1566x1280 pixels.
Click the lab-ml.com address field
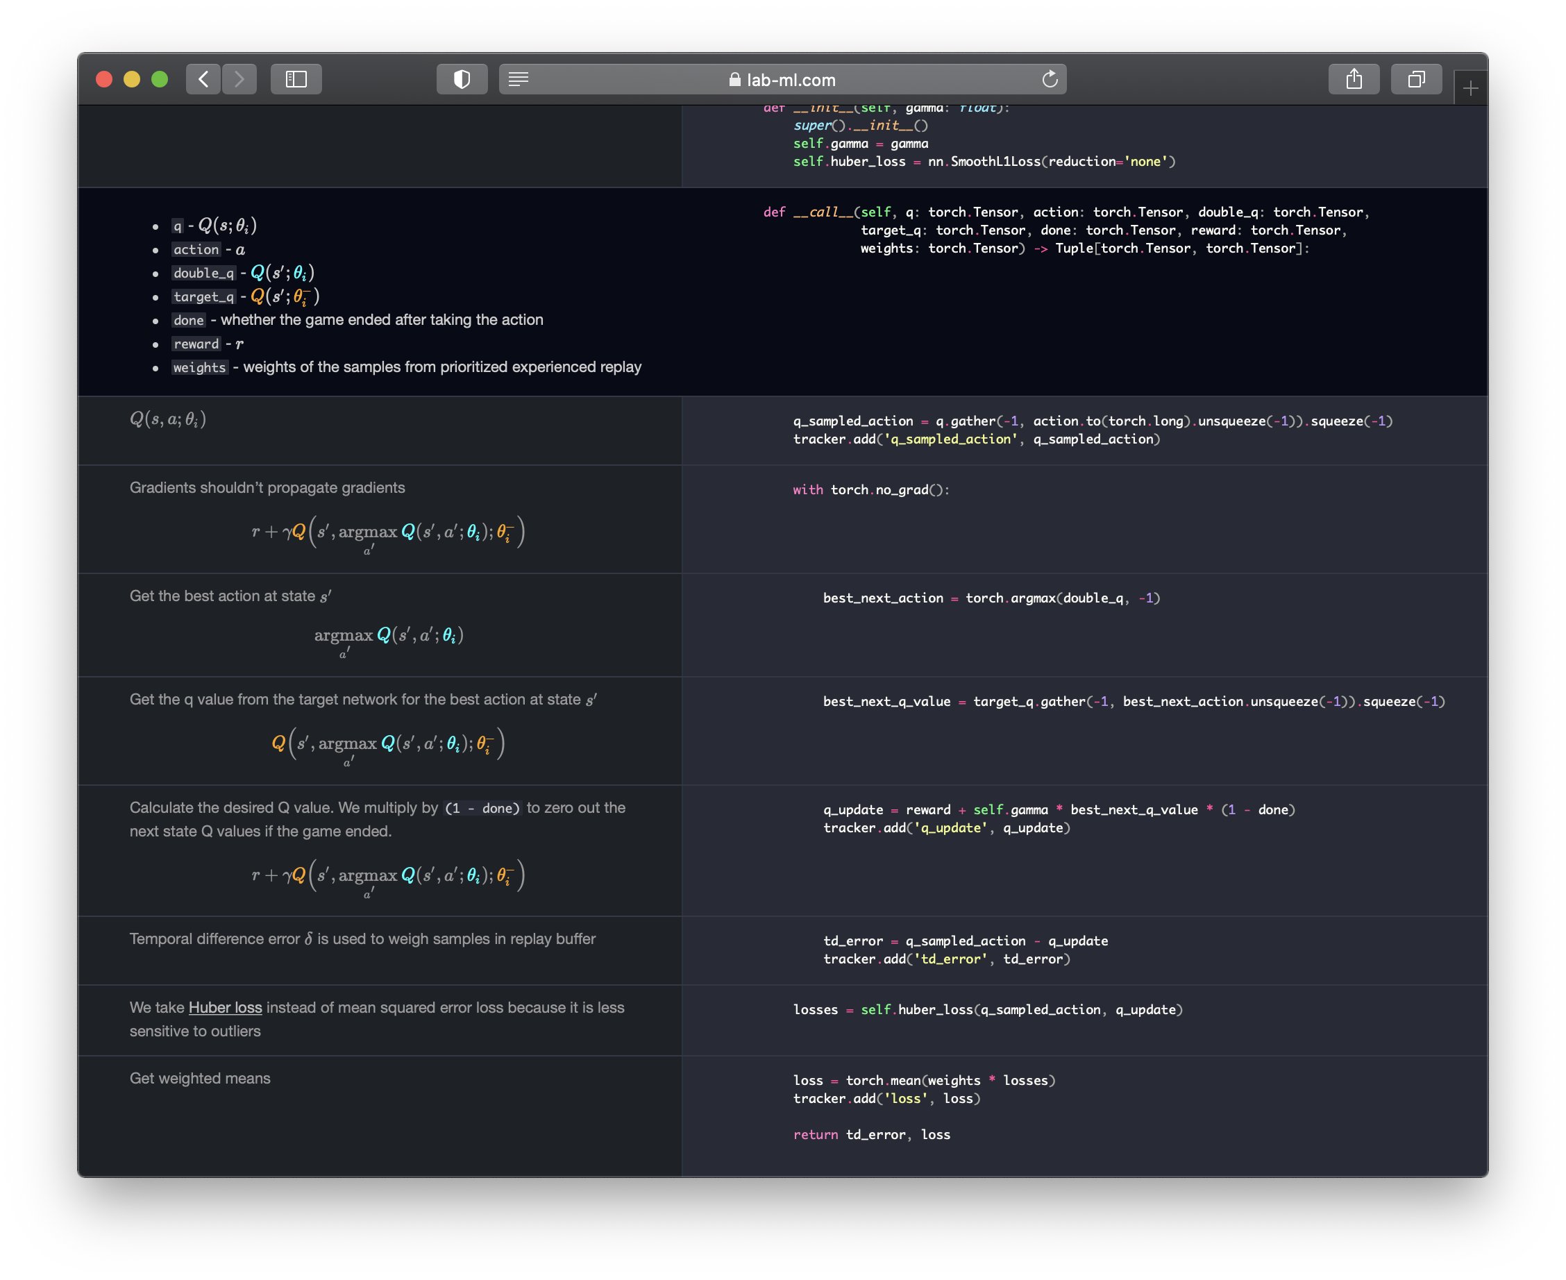tap(791, 80)
